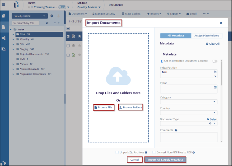Clear Index Position with the x icon
Viewport: 232px width, 166px height.
point(215,76)
